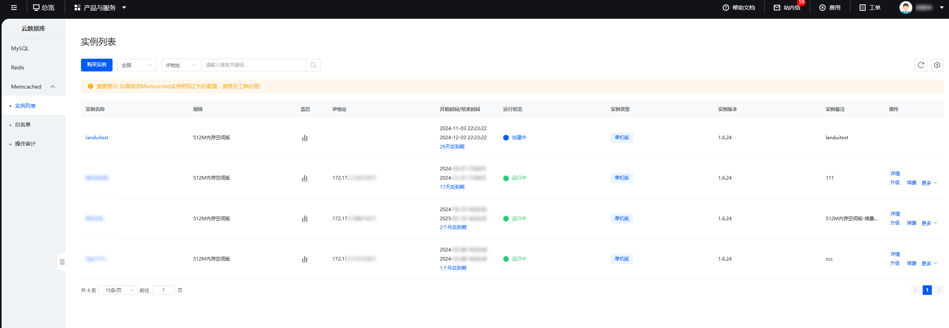
Task: Open monitoring chart for landuitest instance
Action: tap(304, 138)
